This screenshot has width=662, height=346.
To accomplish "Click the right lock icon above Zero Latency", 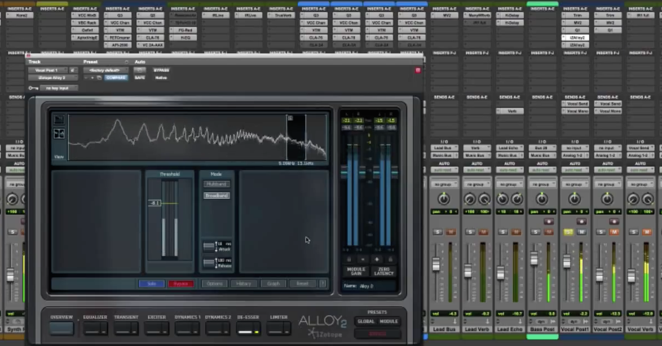I will click(x=391, y=259).
